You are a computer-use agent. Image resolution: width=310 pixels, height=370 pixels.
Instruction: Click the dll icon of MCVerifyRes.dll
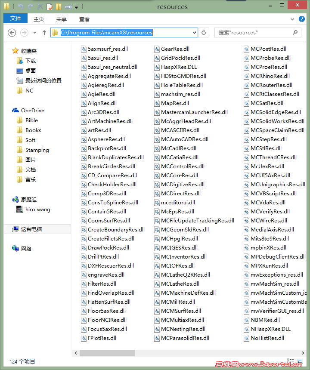[x=246, y=212]
